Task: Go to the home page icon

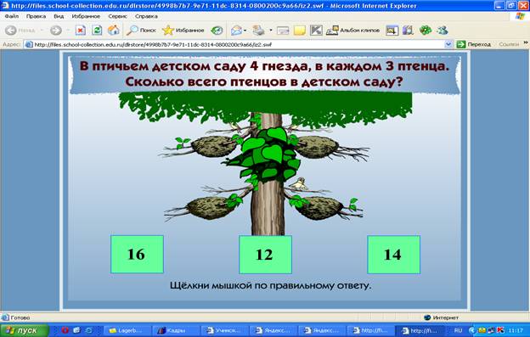Action: (x=114, y=31)
